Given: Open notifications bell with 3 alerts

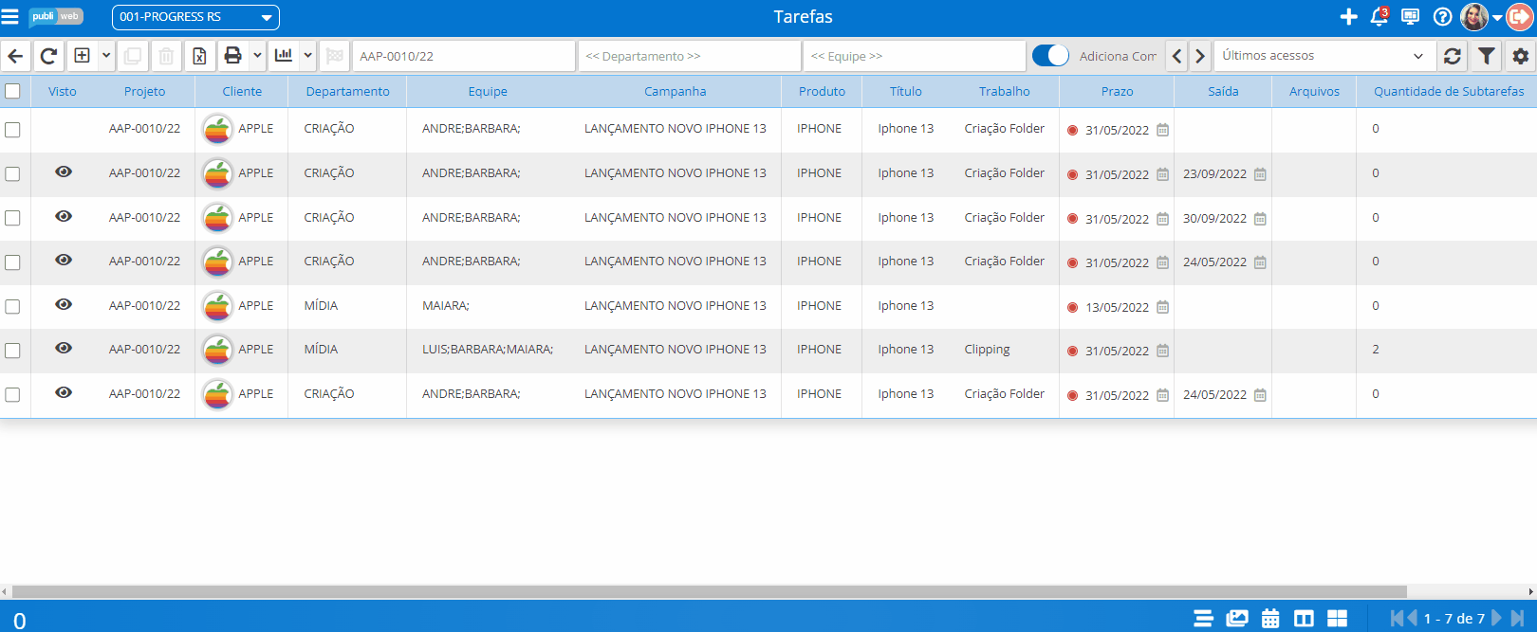Looking at the screenshot, I should tap(1380, 17).
